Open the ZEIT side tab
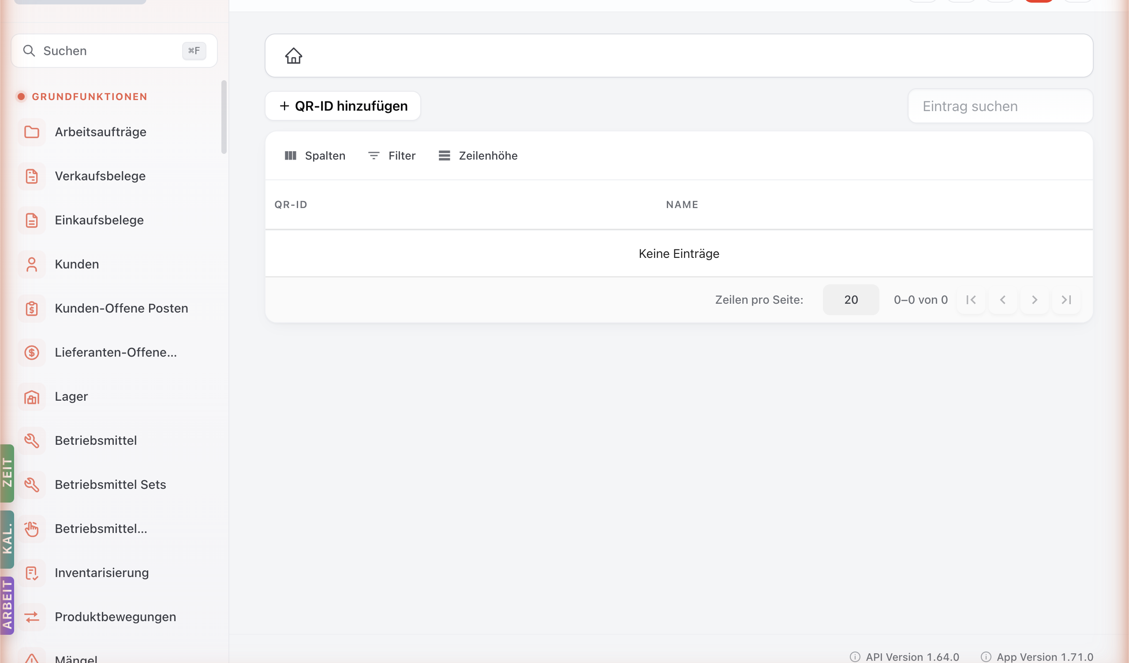Image resolution: width=1129 pixels, height=663 pixels. coord(7,473)
